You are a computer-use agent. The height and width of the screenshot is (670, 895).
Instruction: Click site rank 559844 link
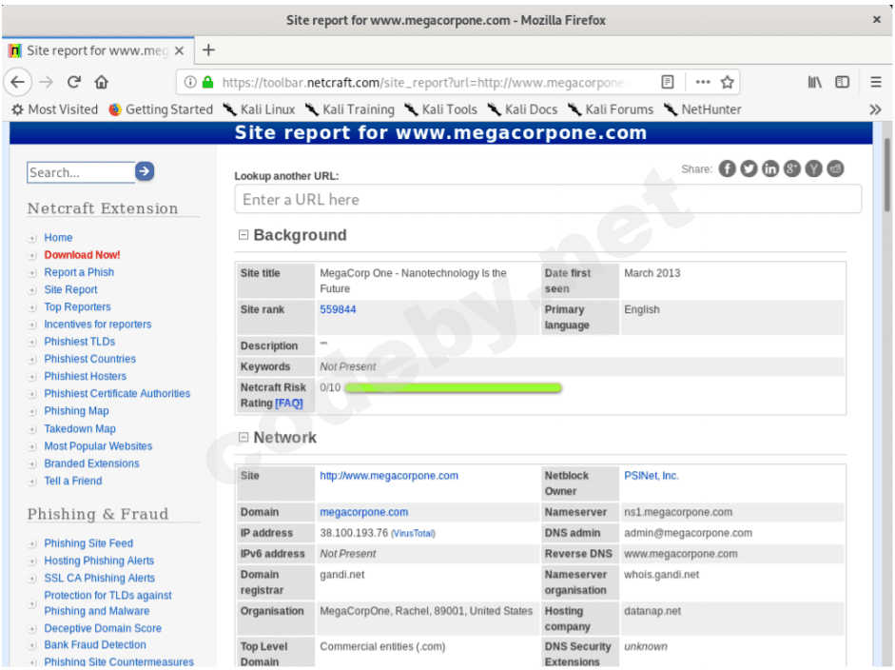pyautogui.click(x=338, y=309)
